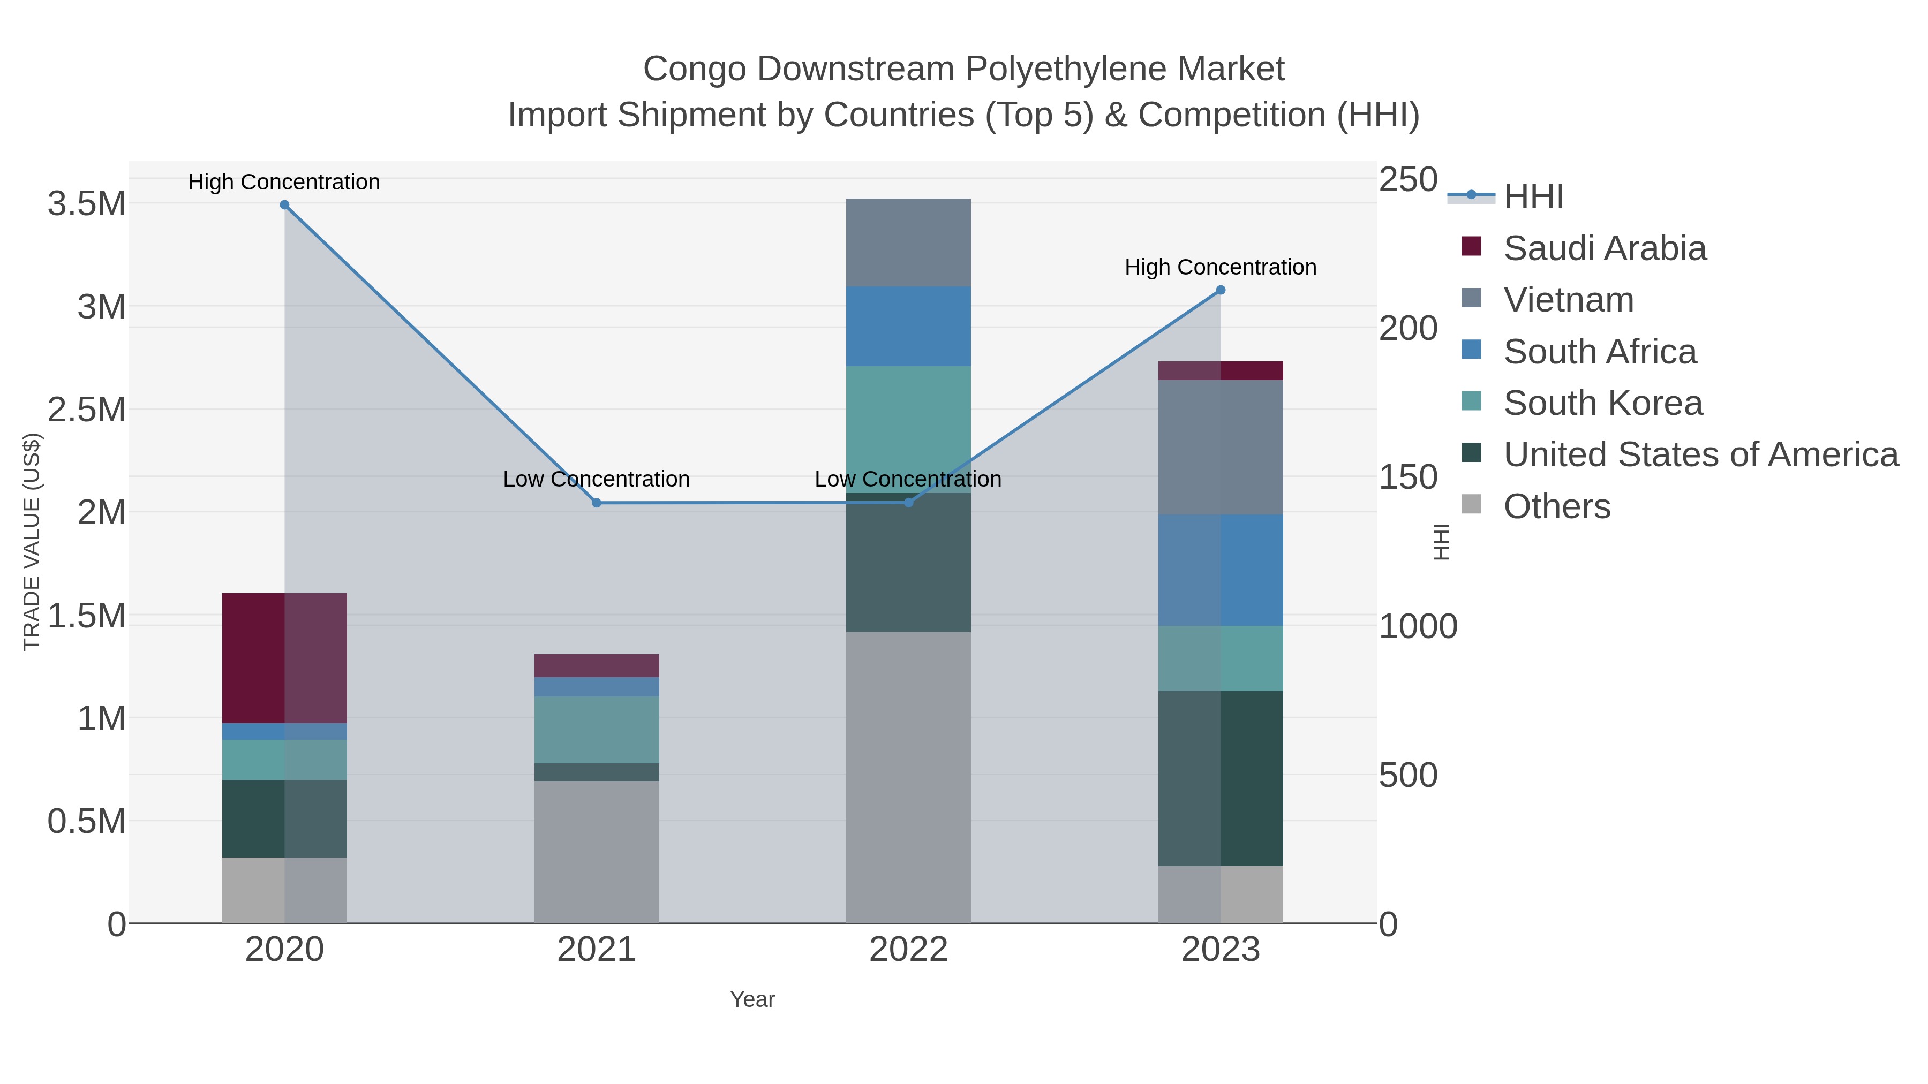1928x1084 pixels.
Task: Click the 2022 South Africa bar segment
Action: click(909, 326)
